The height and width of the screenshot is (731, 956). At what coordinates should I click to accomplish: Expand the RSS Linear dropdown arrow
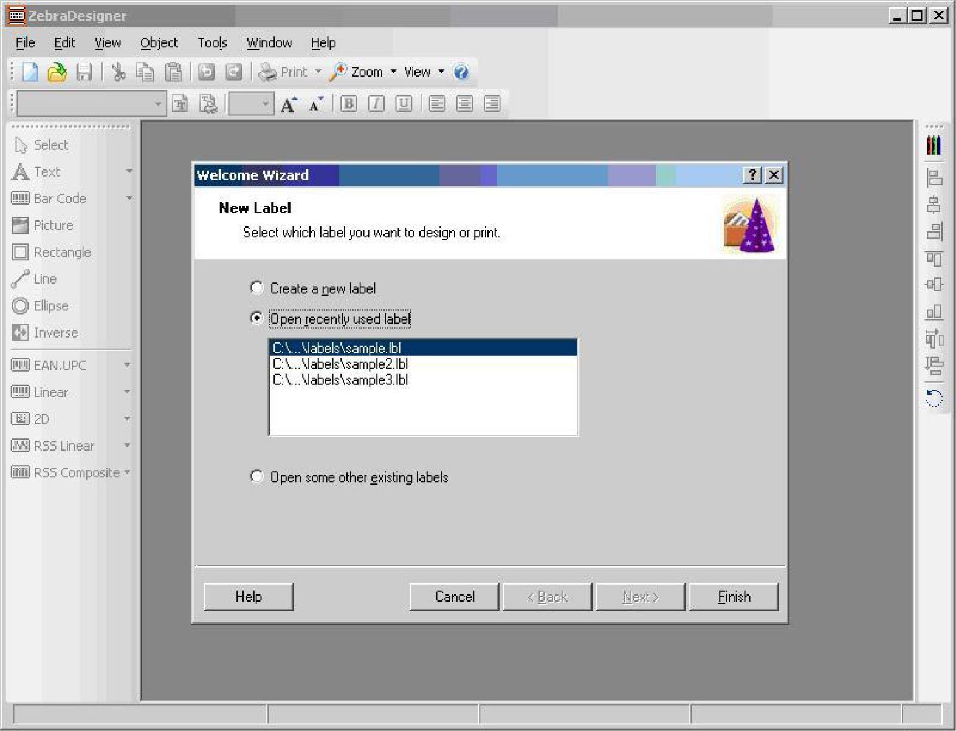pyautogui.click(x=127, y=446)
